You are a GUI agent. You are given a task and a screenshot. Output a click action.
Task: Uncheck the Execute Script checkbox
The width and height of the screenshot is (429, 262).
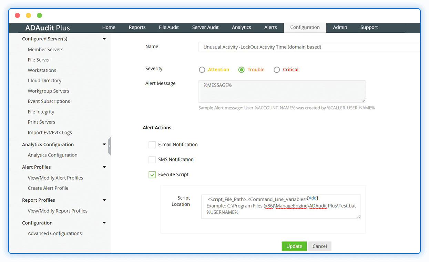tap(152, 174)
